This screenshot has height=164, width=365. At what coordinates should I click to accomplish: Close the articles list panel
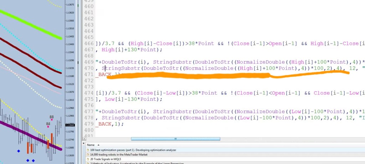(83, 143)
